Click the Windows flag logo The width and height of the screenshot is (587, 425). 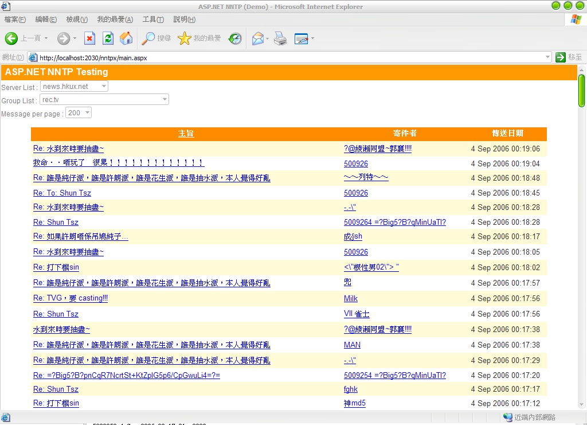pyautogui.click(x=576, y=20)
